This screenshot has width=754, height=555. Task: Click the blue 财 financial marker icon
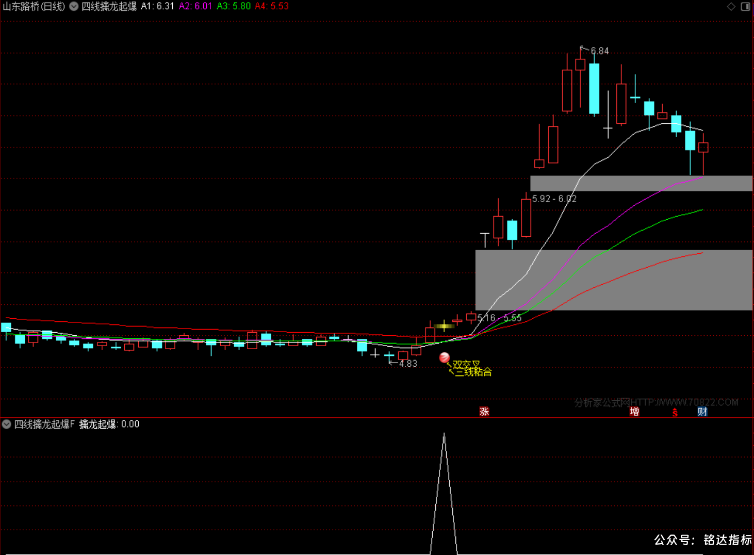coord(702,412)
